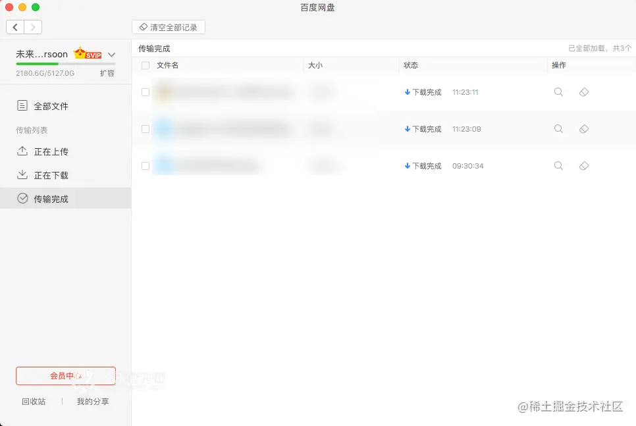Delete the second download record with eraser icon
636x426 pixels.
coord(583,129)
